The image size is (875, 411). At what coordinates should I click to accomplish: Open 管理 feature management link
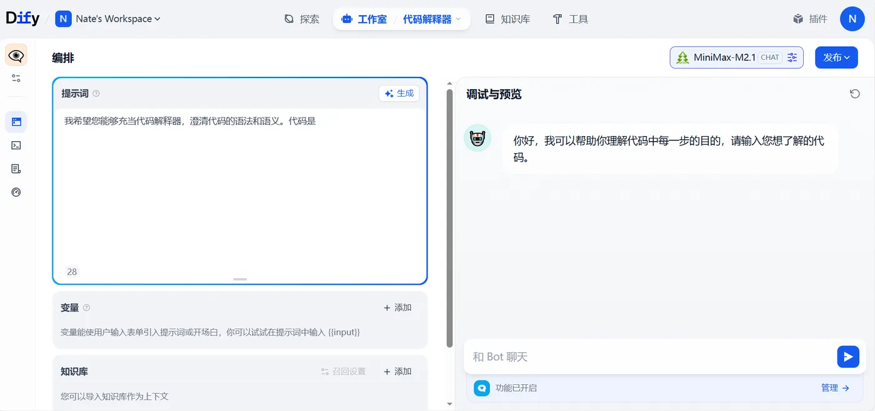coord(835,388)
